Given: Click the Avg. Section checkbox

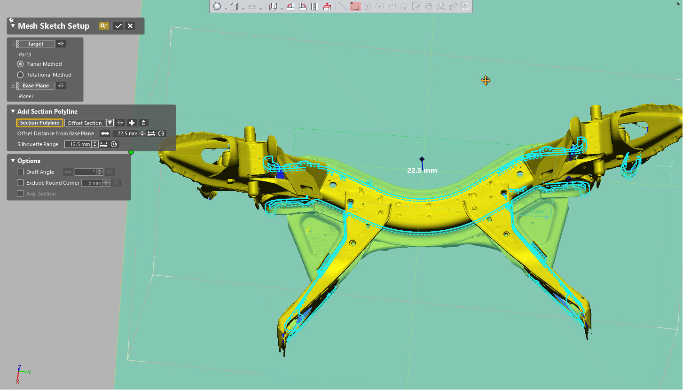Looking at the screenshot, I should coord(20,194).
